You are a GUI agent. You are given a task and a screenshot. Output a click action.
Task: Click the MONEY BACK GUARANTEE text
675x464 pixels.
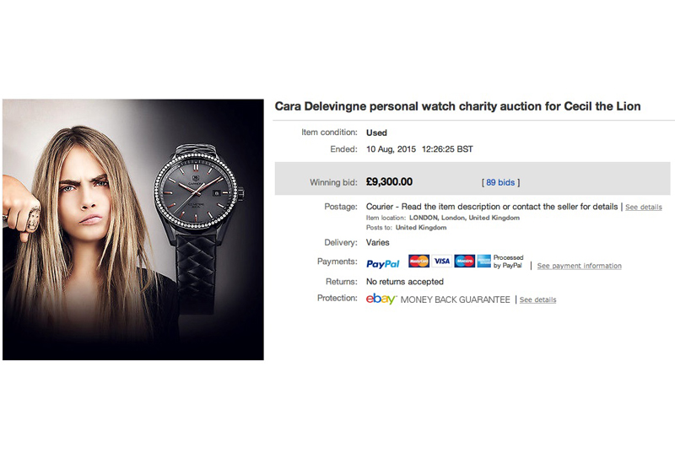click(x=455, y=299)
